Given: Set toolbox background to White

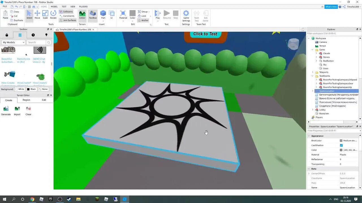Looking at the screenshot, I should [x=20, y=89].
